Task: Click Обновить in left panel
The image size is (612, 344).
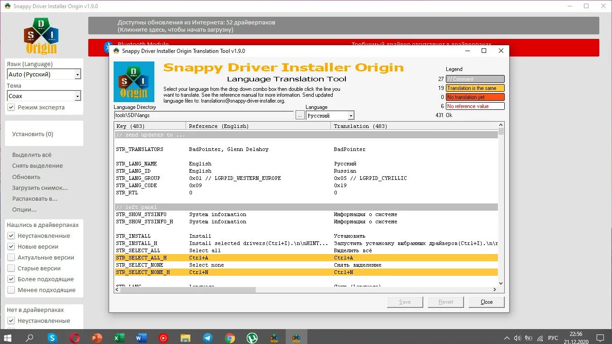Action: 26,177
